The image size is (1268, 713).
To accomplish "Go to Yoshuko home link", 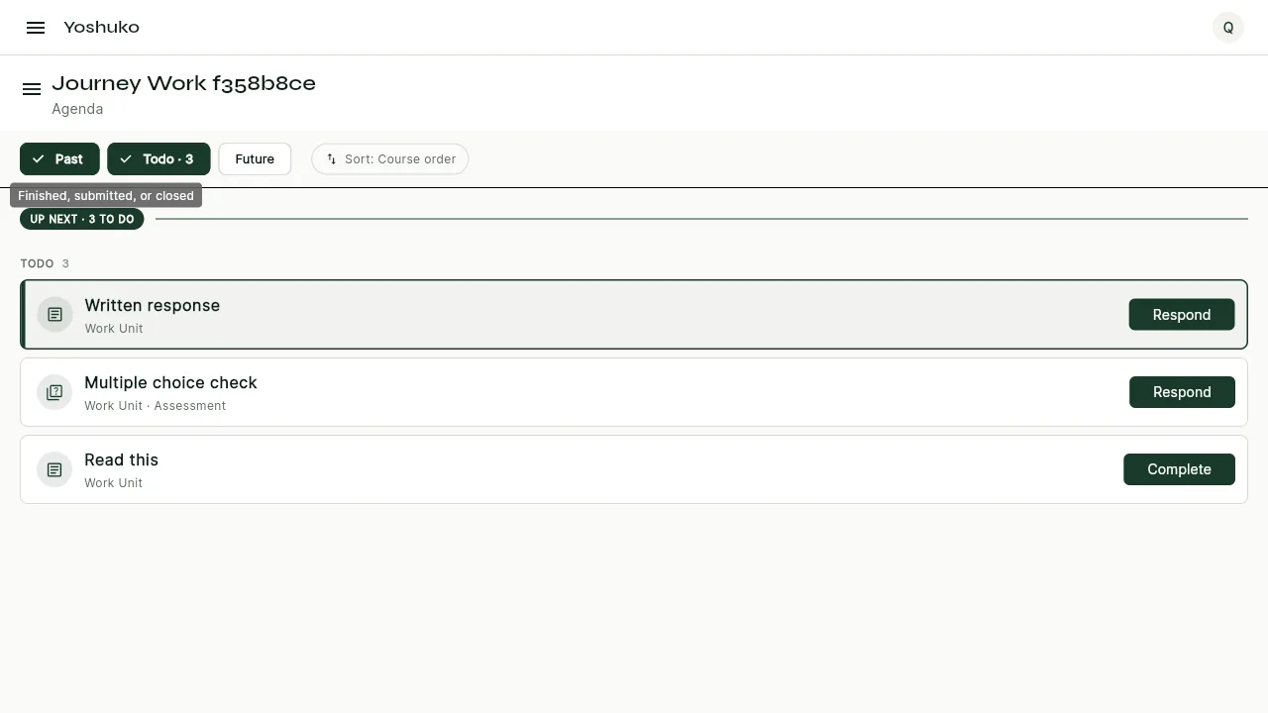I will click(102, 28).
